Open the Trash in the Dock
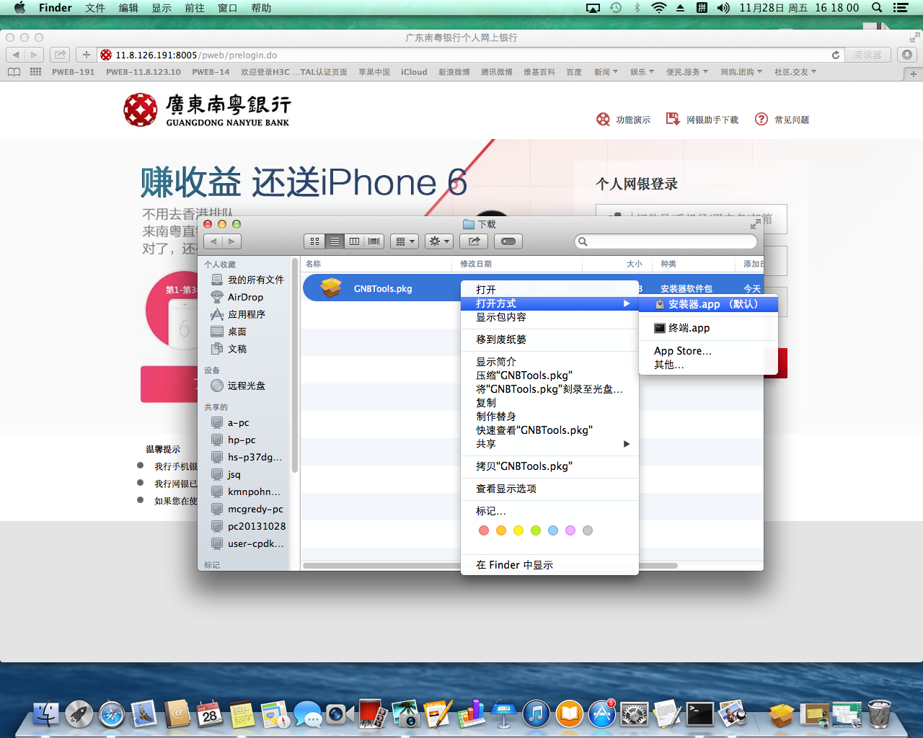The image size is (923, 738). (x=879, y=714)
